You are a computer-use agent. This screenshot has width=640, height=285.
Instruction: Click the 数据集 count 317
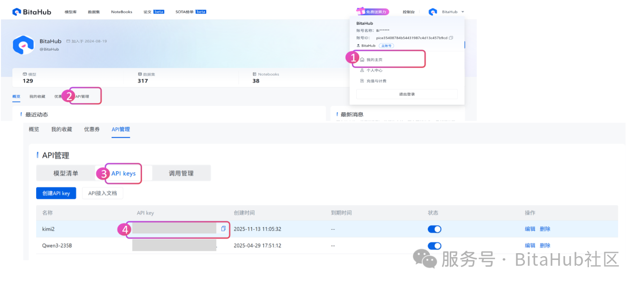click(x=143, y=81)
